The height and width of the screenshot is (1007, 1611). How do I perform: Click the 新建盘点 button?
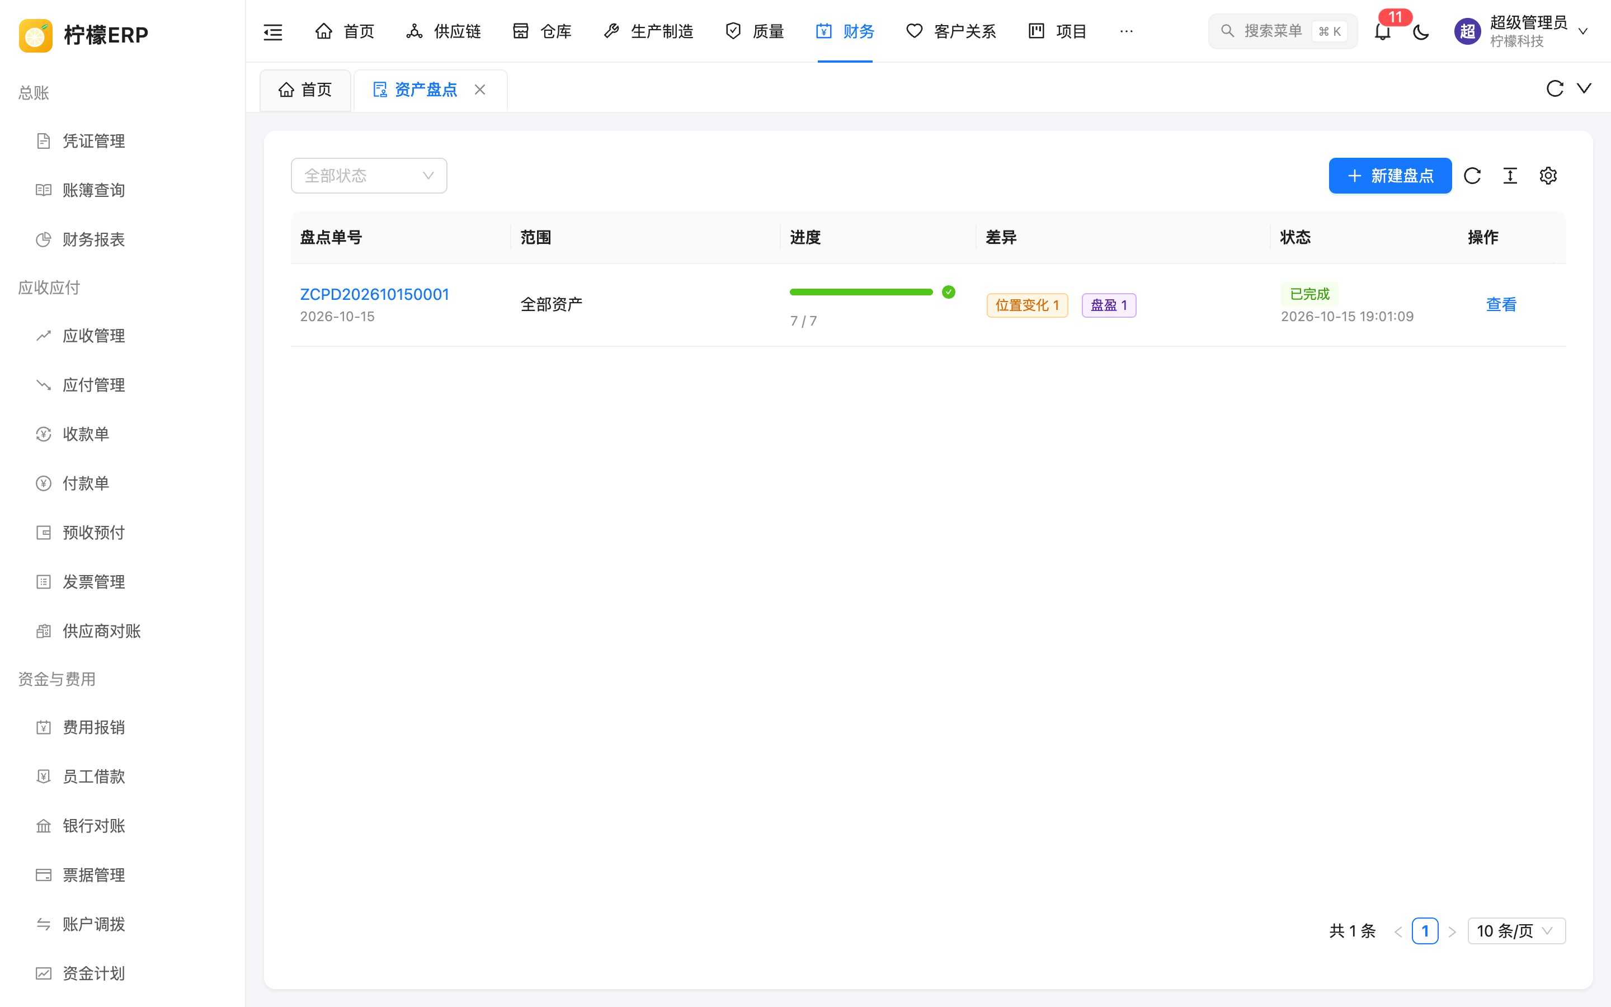pos(1390,176)
